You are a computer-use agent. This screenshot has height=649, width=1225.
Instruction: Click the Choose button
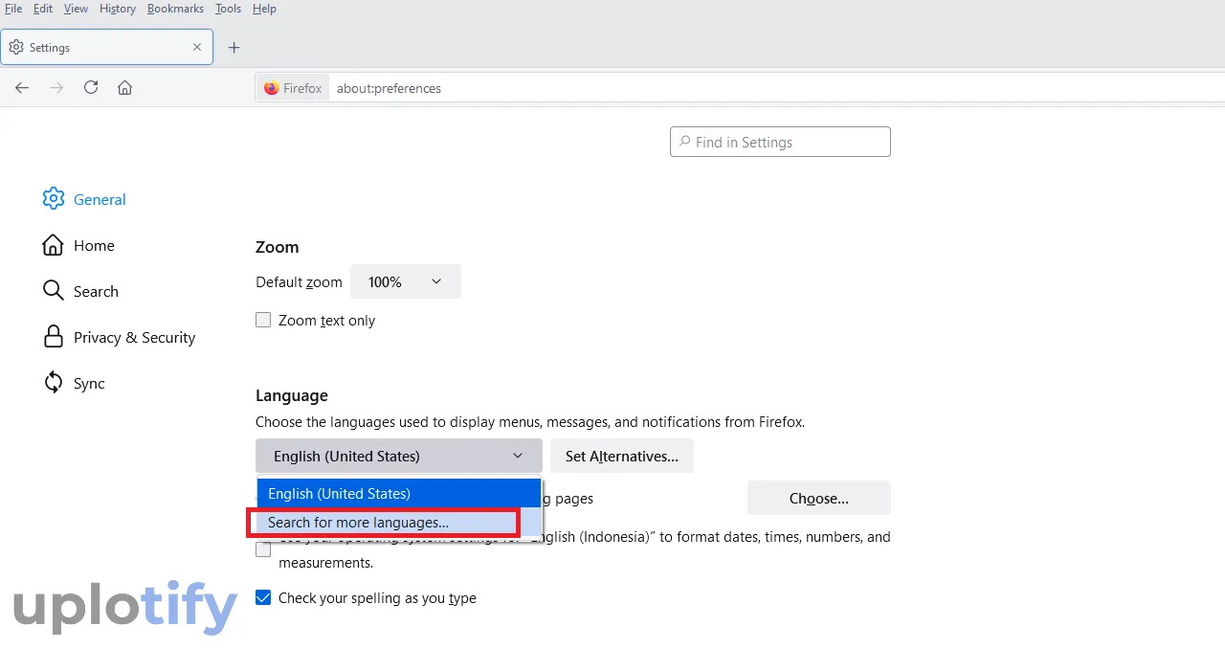point(818,499)
